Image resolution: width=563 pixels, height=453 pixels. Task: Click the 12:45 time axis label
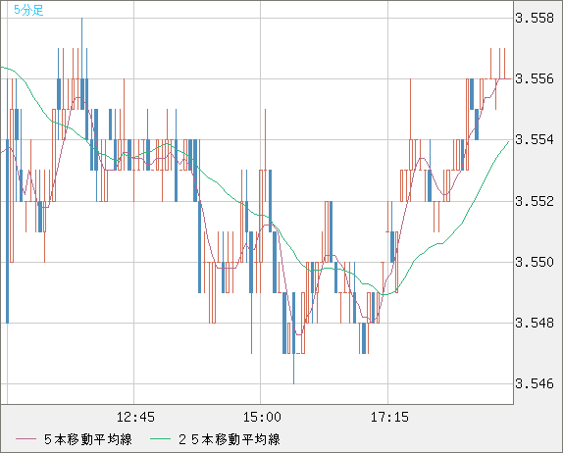(135, 417)
